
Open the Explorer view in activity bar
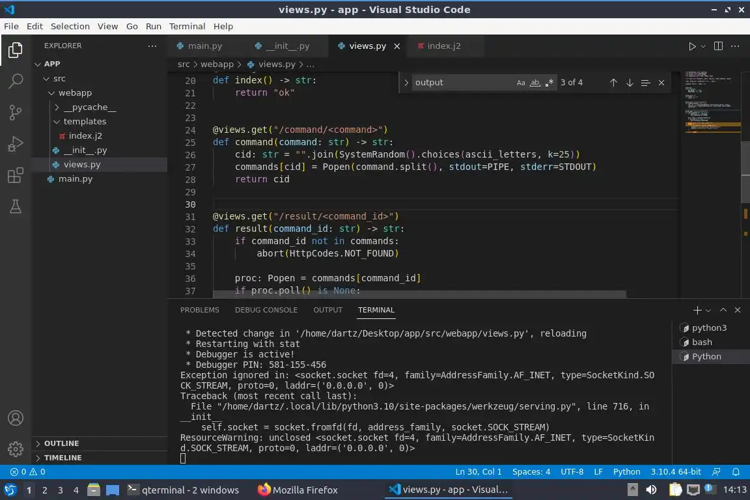coord(16,49)
